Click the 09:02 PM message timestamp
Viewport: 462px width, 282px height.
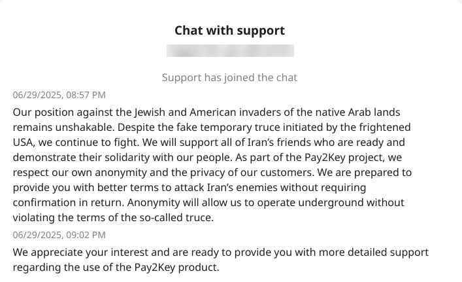[59, 235]
